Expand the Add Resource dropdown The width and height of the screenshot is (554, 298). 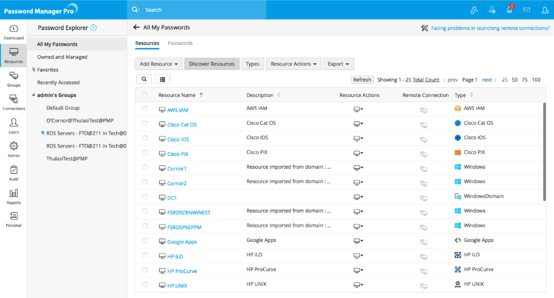[159, 64]
